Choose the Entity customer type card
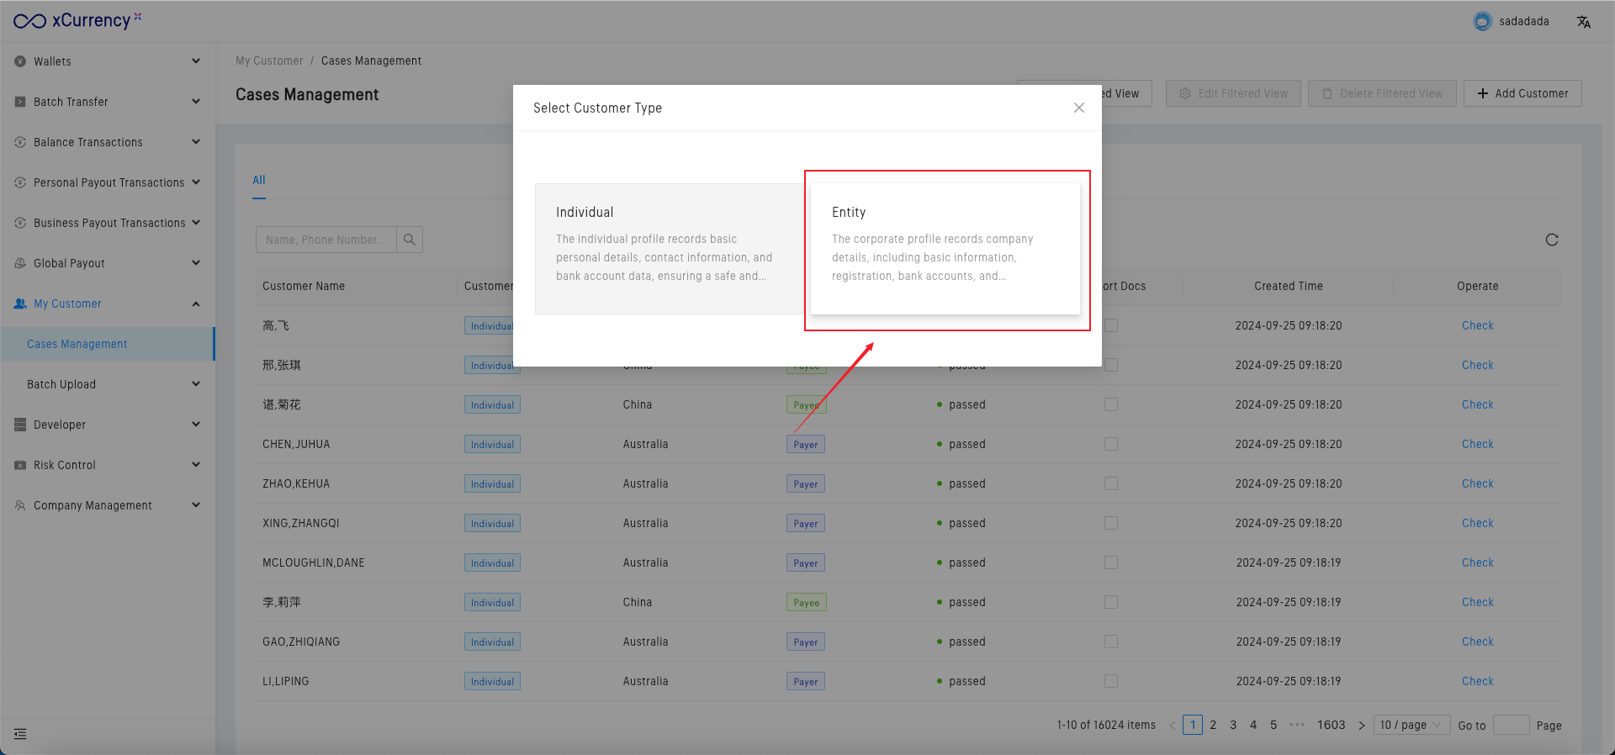Screen dimensions: 1615x755 click(x=945, y=249)
